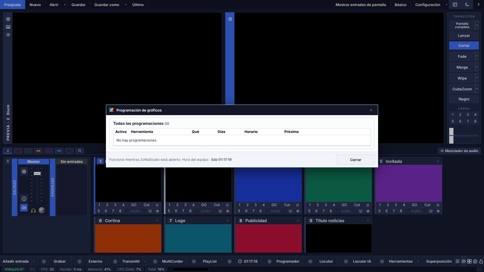Click the Cerrar button in dialog

356,160
